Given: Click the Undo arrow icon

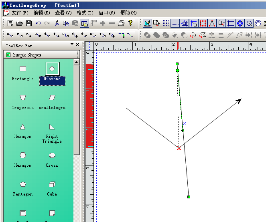Looking at the screenshot, I should point(38,23).
